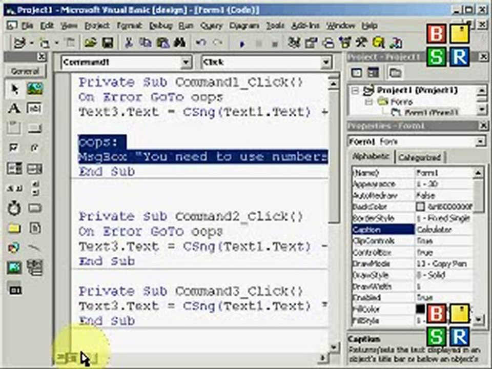
Task: Select the BorderStyle property row
Action: click(412, 218)
